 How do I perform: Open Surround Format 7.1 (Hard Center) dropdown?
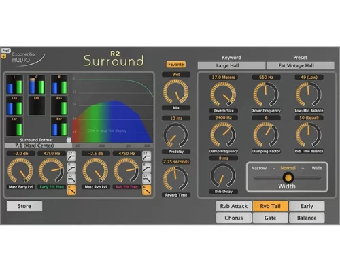click(38, 146)
